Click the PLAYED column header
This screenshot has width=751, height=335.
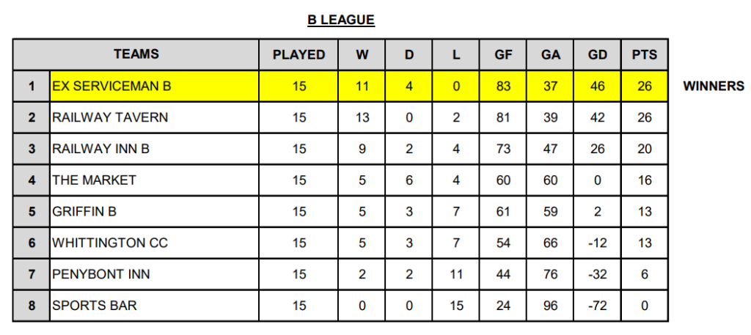coord(298,54)
